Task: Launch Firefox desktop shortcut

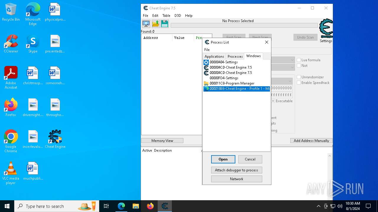Action: [x=11, y=107]
